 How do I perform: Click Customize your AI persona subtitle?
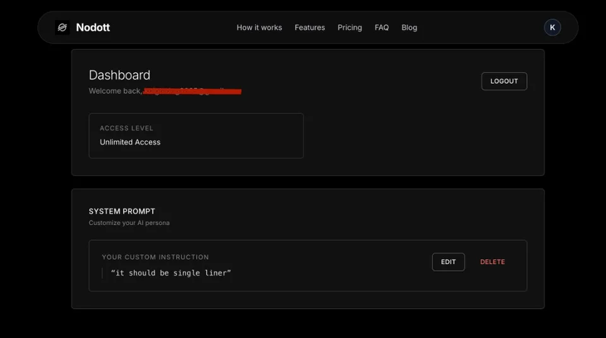coord(129,223)
